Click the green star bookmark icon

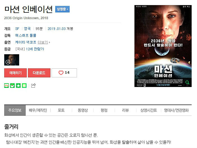pos(18,86)
